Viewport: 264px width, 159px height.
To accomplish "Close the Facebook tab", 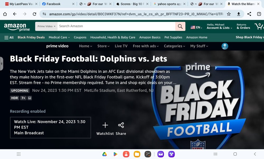I will pos(73,4).
